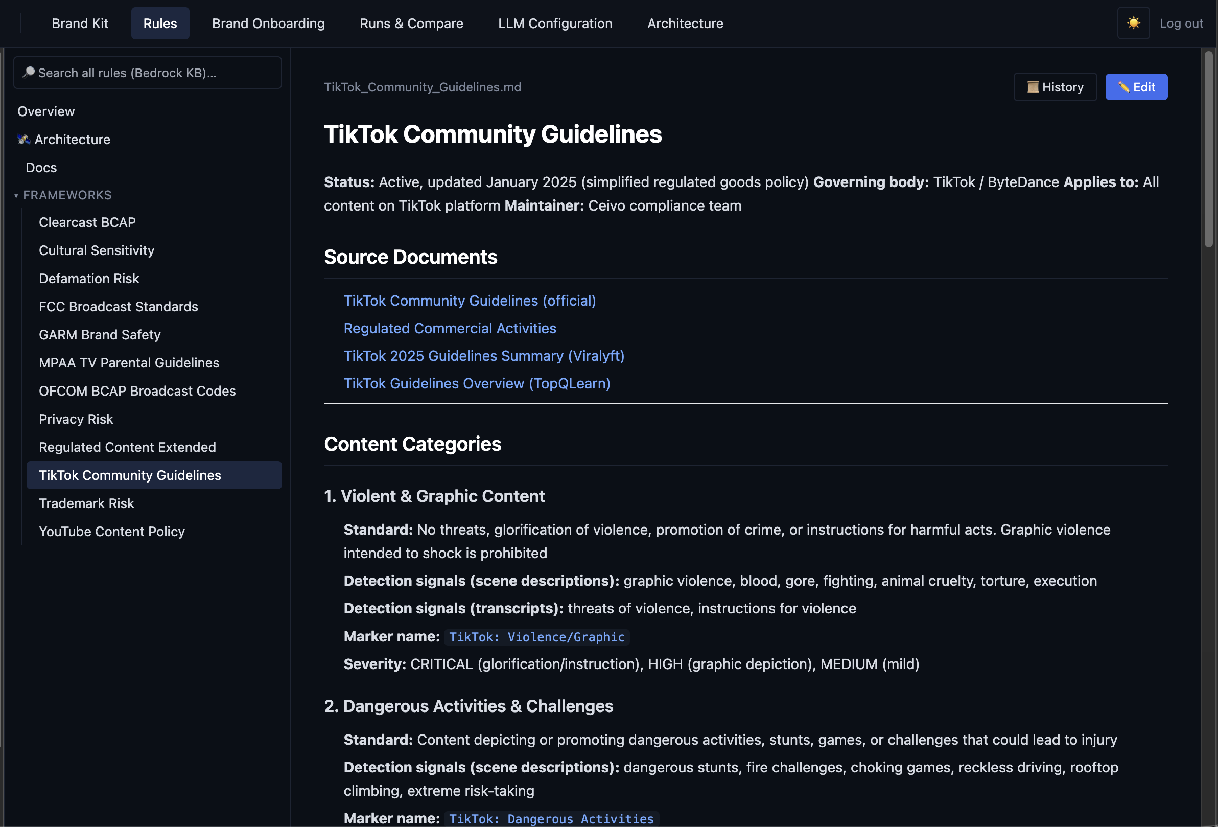Open Runs & Compare tab
1218x827 pixels.
pyautogui.click(x=411, y=23)
